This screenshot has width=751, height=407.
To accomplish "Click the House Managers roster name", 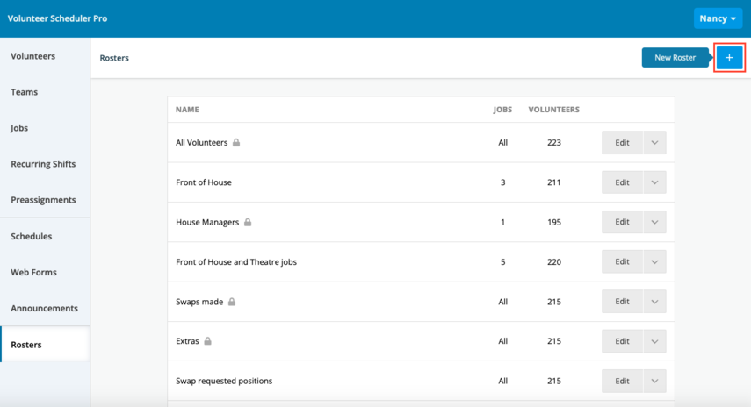I will (x=207, y=222).
